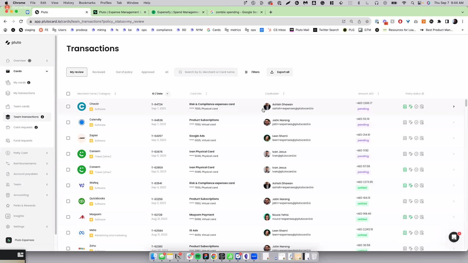Expand the Reimbursements sidebar section

point(47,164)
